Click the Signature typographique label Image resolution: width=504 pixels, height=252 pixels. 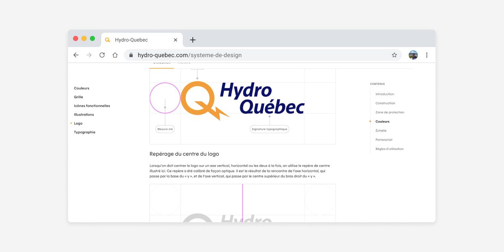tap(270, 129)
